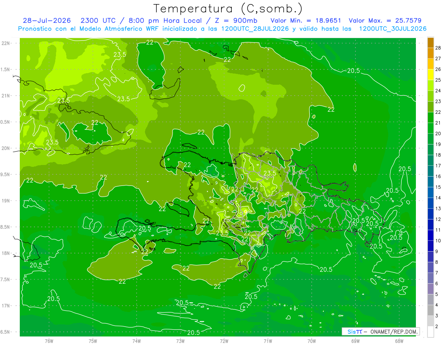Click the '73W' longitude axis label
Viewport: 448px width, 346px height.
coord(180,341)
